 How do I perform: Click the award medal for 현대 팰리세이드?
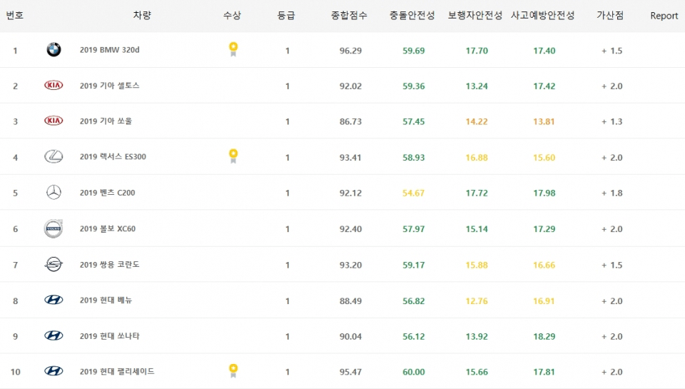click(x=233, y=370)
